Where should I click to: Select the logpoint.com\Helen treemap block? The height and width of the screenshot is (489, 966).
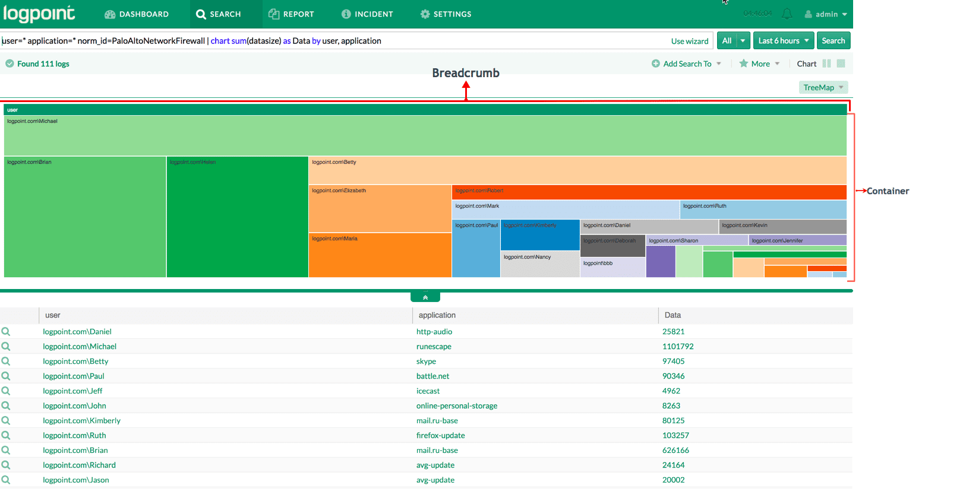[x=238, y=217]
